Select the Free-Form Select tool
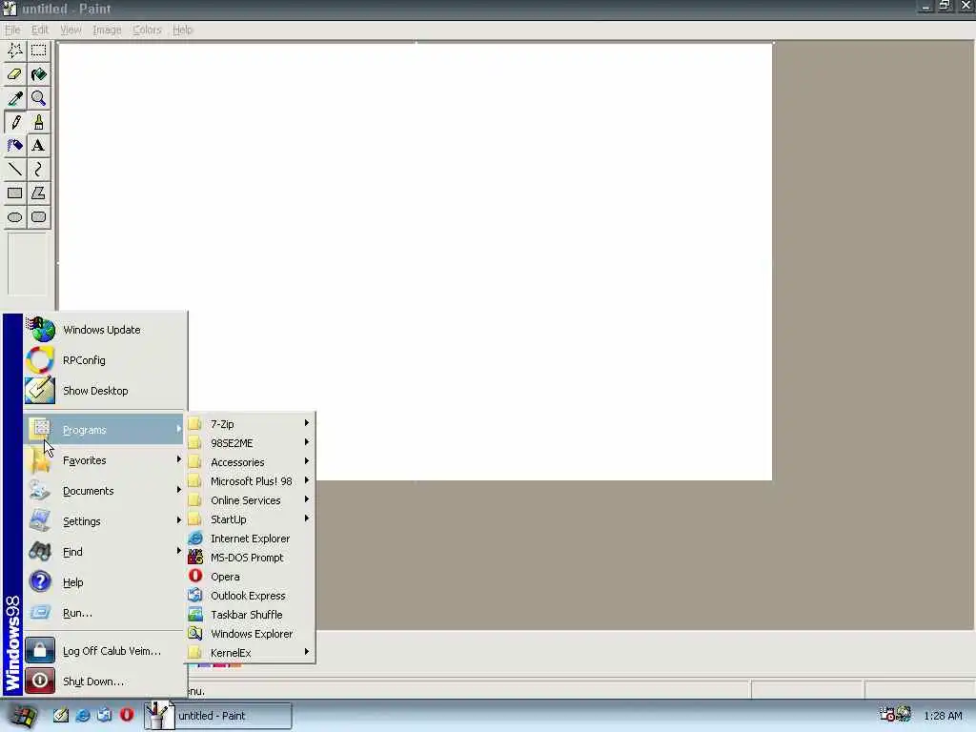976x732 pixels. pyautogui.click(x=15, y=51)
